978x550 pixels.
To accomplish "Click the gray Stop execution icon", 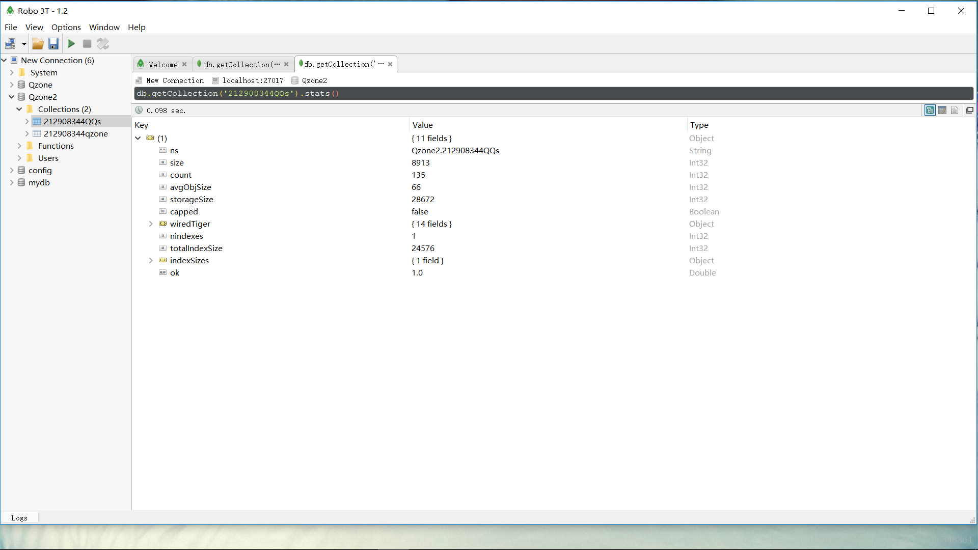I will point(87,44).
